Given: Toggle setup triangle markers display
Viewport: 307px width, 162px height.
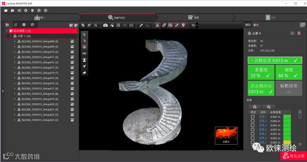Looking at the screenshot, I should [157, 25].
